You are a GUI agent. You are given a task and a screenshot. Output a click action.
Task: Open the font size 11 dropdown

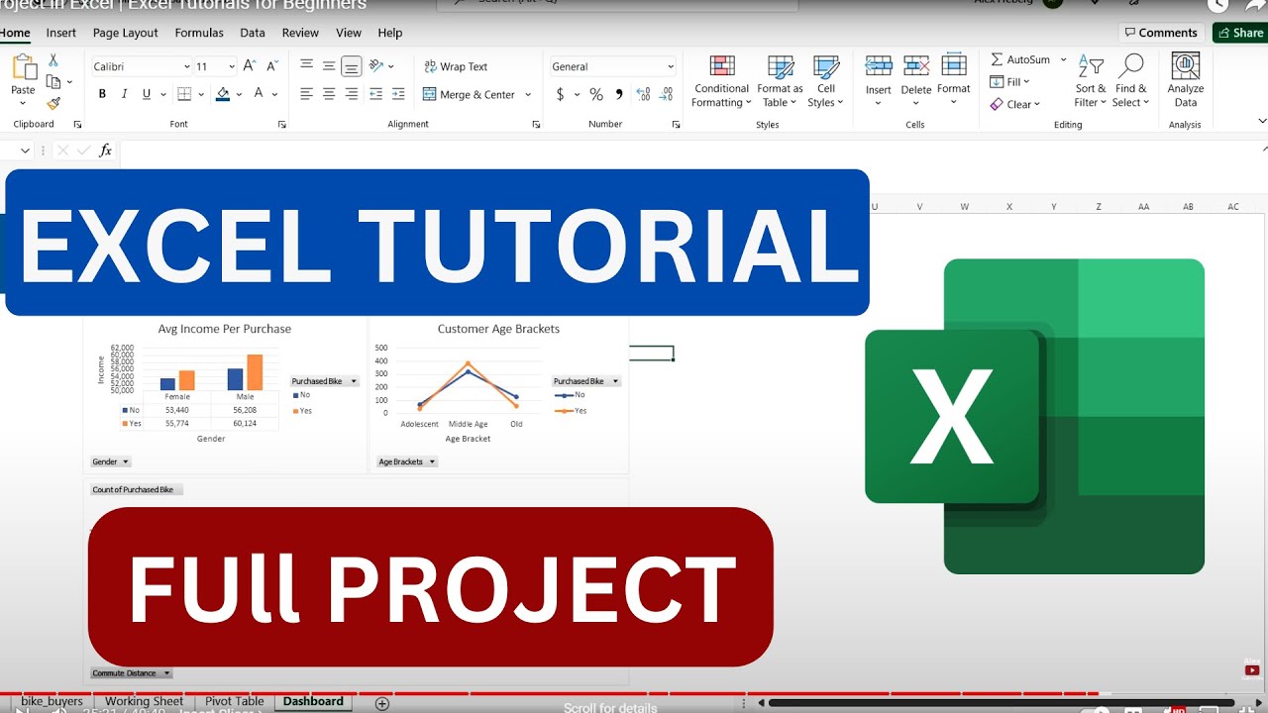pos(230,66)
